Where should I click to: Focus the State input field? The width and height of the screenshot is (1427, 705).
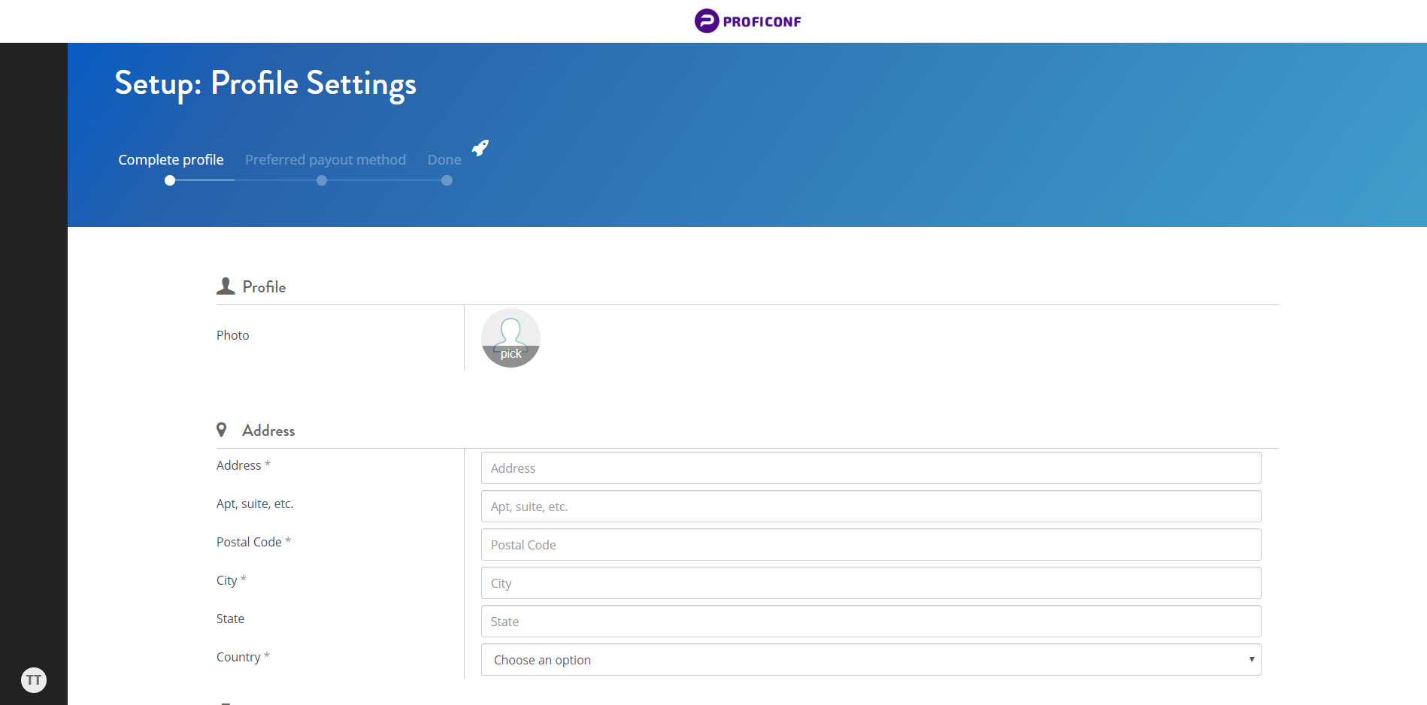pyautogui.click(x=871, y=622)
